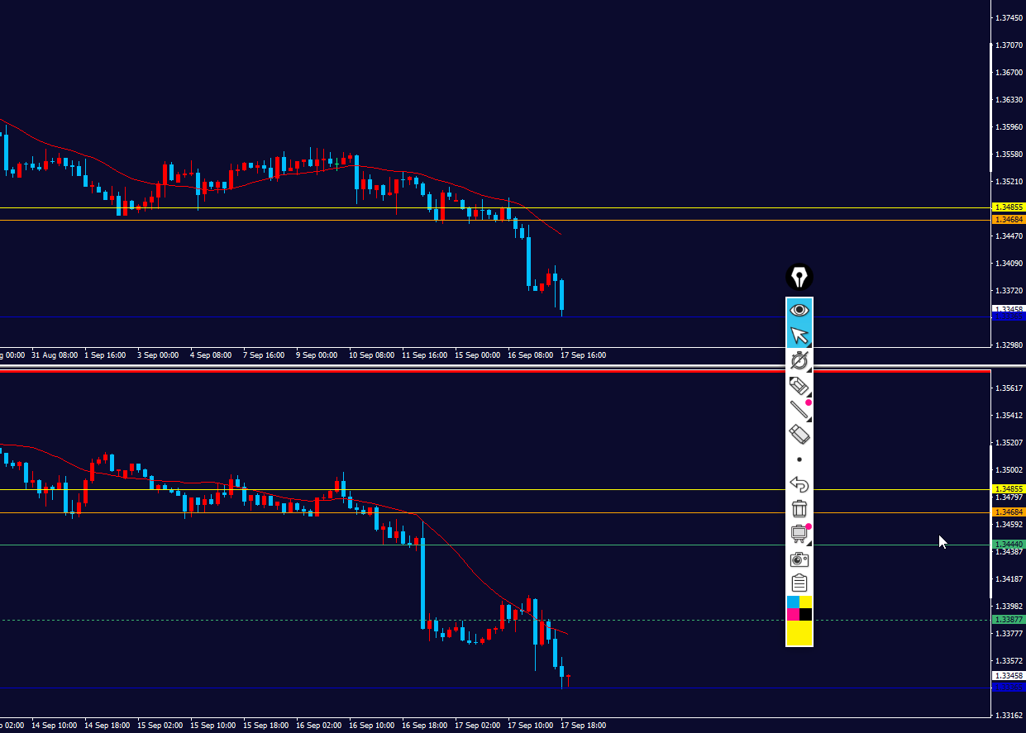
Task: Pick the eraser tool
Action: click(x=799, y=435)
